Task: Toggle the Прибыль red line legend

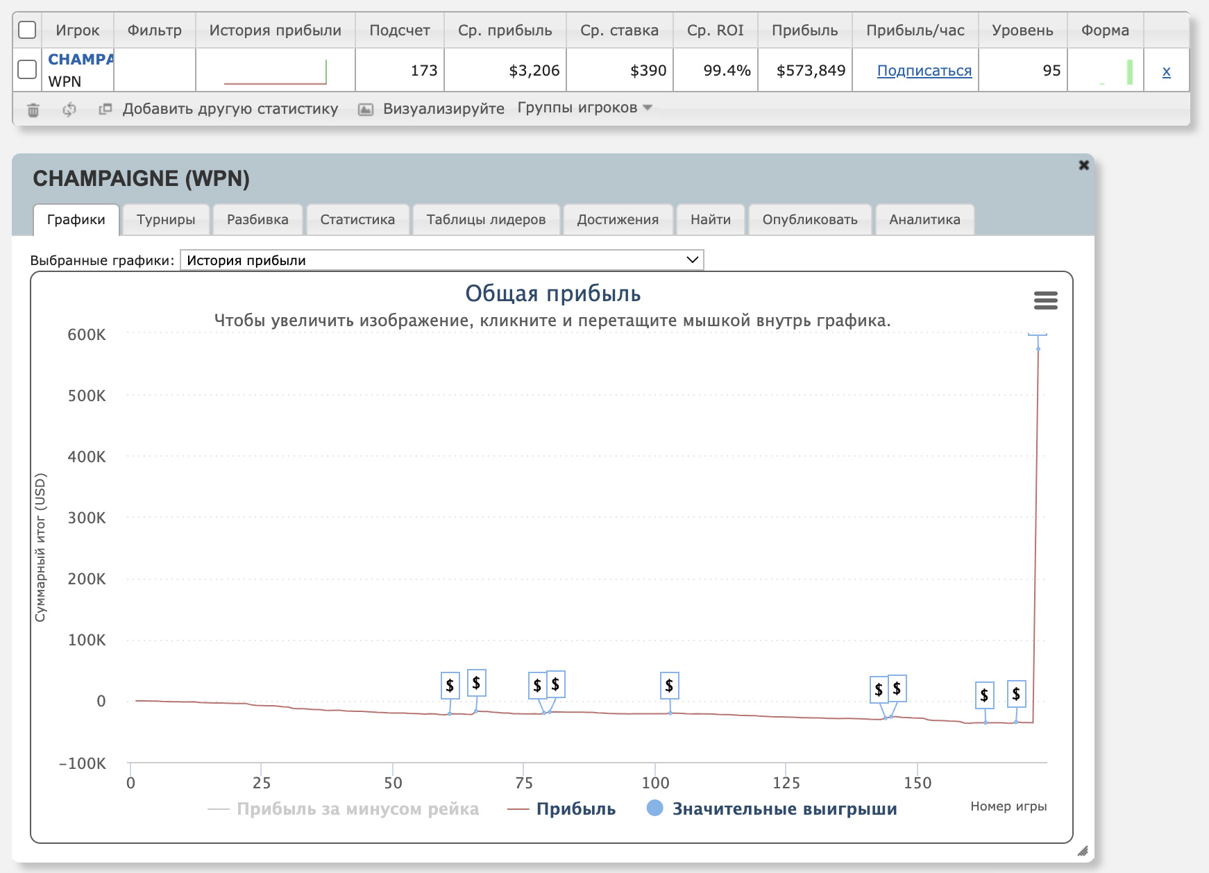Action: pyautogui.click(x=575, y=809)
